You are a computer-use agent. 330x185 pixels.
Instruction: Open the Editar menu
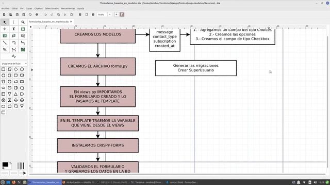(14, 9)
